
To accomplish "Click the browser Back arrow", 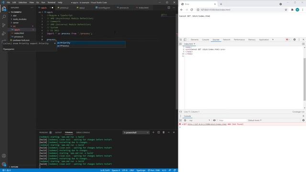I will 182,10.
